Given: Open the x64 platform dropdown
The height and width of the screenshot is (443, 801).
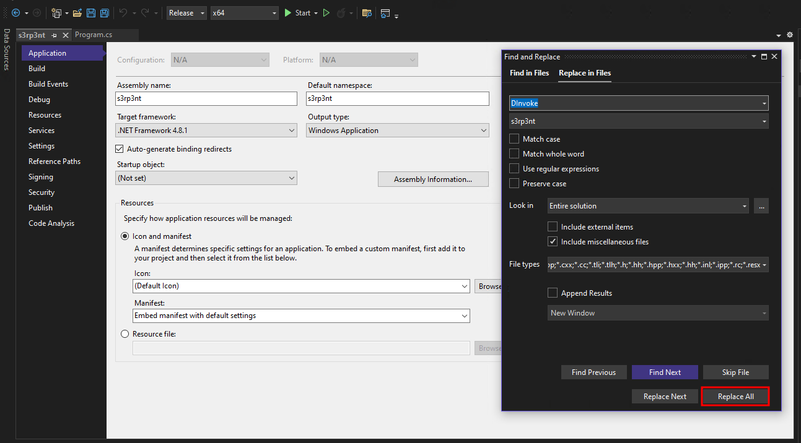Looking at the screenshot, I should click(x=244, y=13).
